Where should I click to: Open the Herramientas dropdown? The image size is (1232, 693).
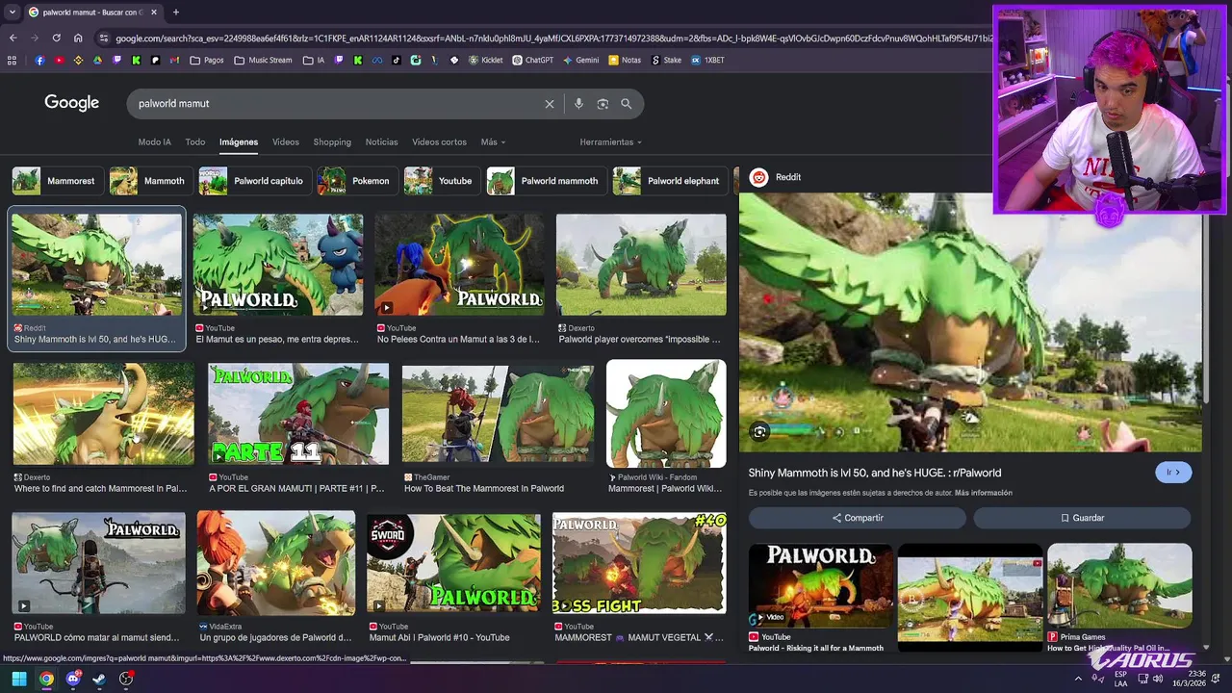point(610,142)
